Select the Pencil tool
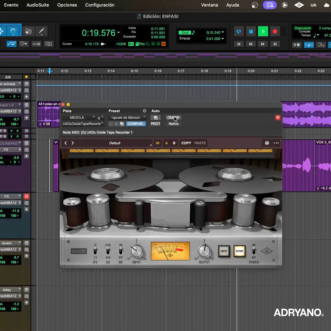The width and height of the screenshot is (331, 331). (41, 31)
